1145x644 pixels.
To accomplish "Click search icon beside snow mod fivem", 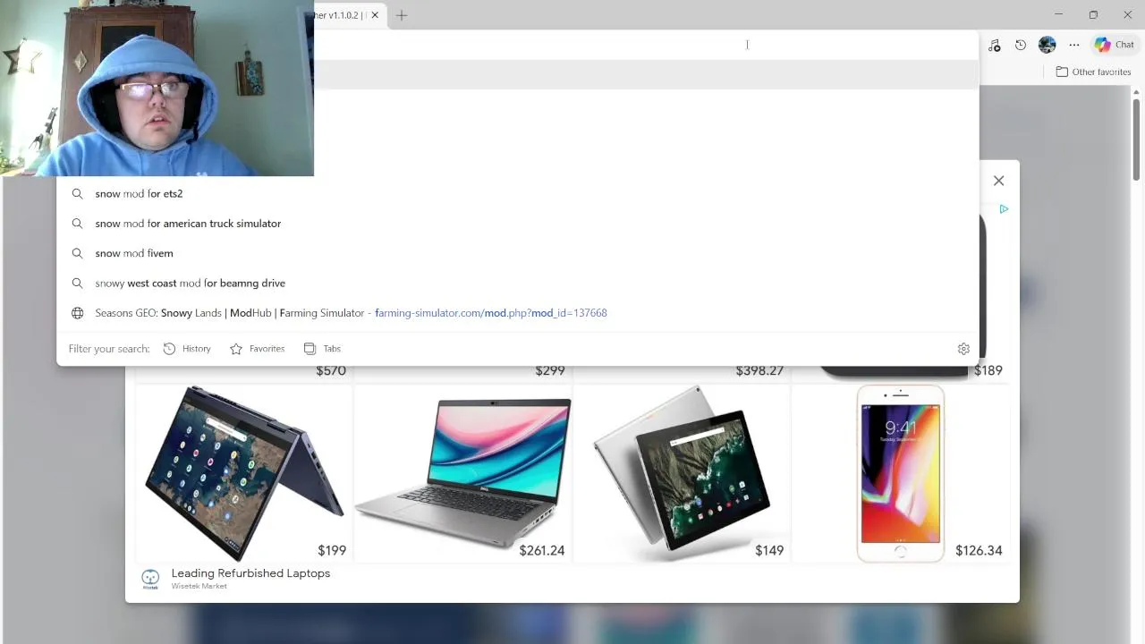I will [x=77, y=253].
